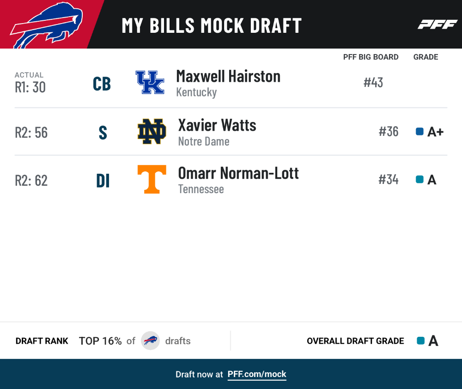Screen dimensions: 462x389
Task: Click the MY BILLS MOCK DRAFT title
Action: click(x=212, y=25)
